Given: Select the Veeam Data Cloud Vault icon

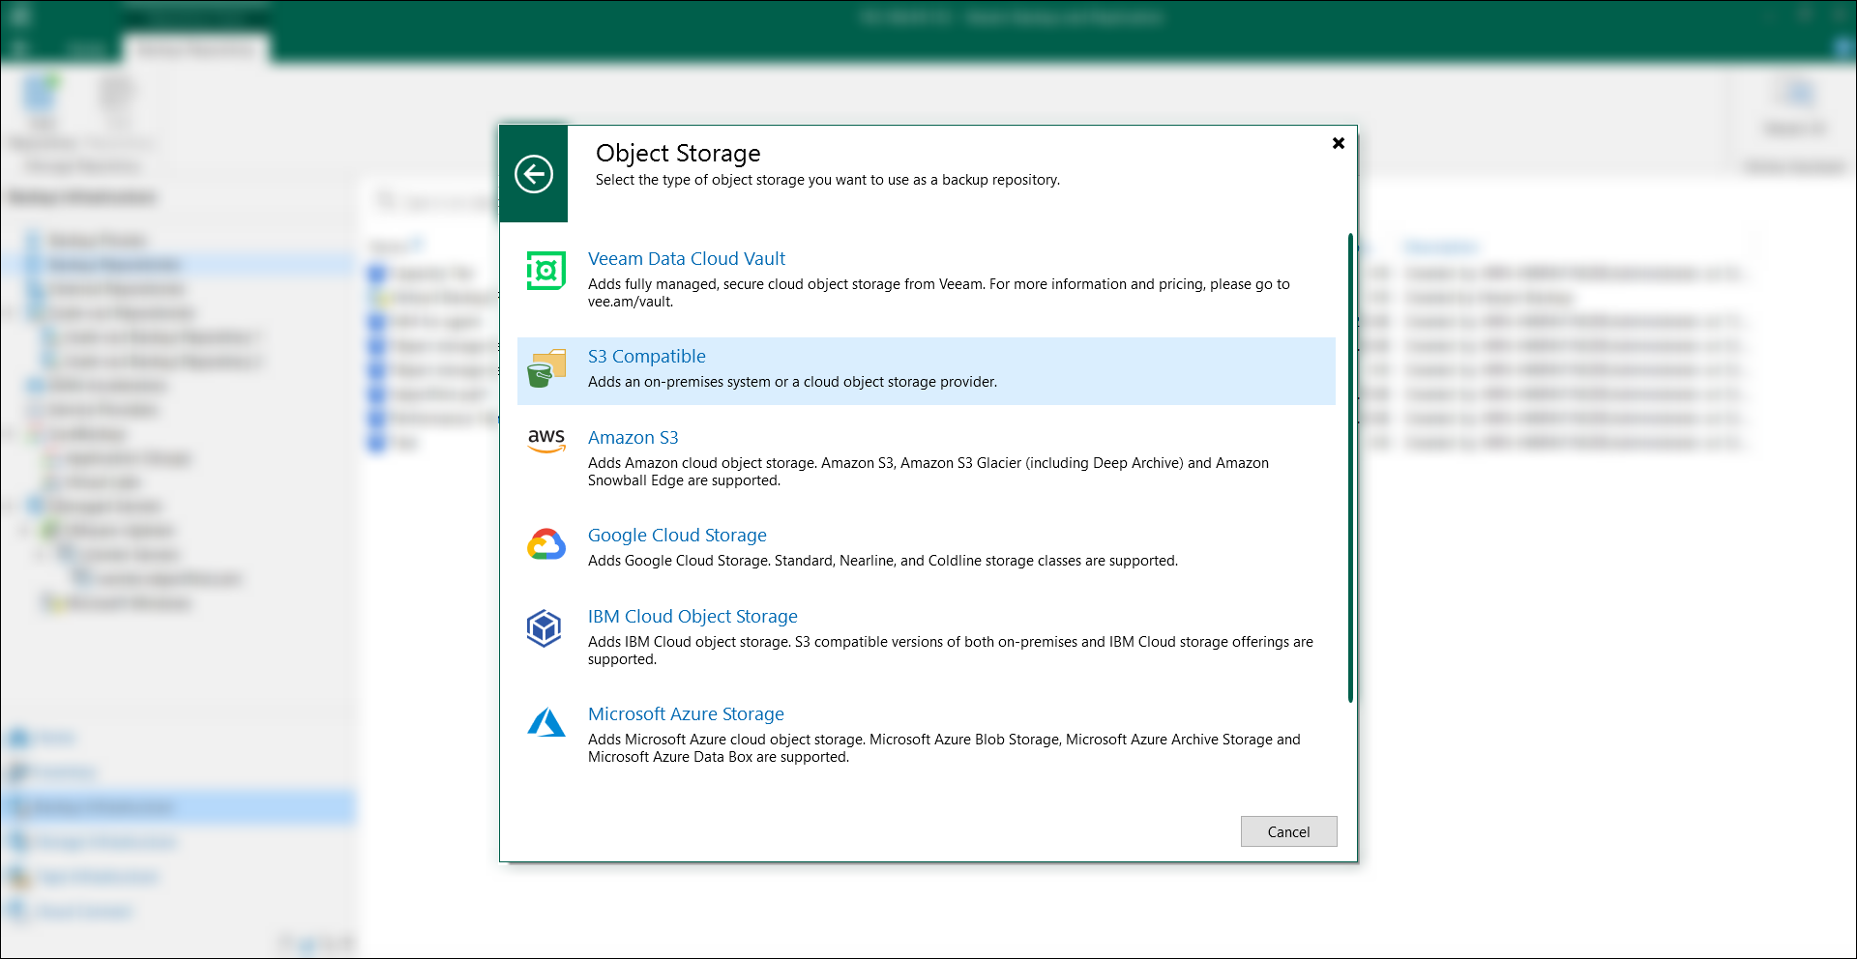Looking at the screenshot, I should (x=546, y=271).
